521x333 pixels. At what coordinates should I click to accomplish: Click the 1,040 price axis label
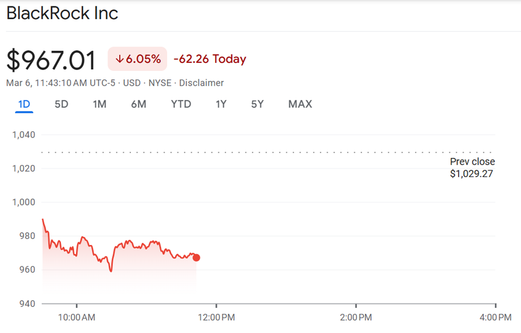[24, 134]
